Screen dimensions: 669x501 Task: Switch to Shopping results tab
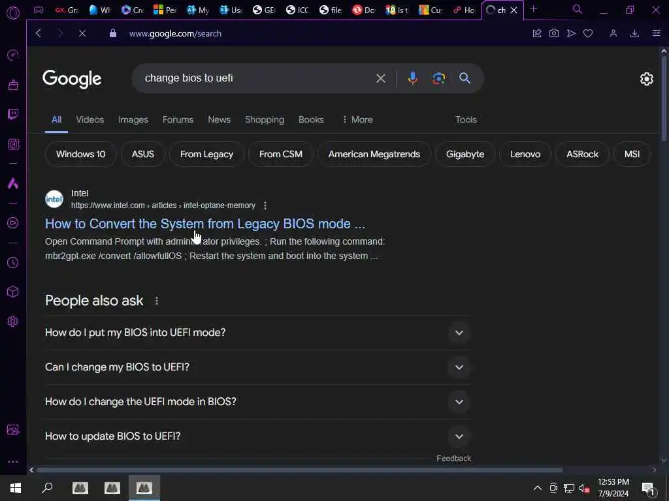[x=265, y=120]
